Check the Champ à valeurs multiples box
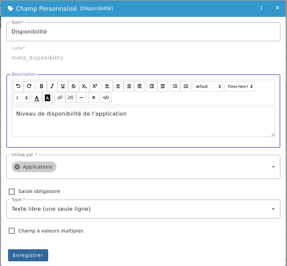 tap(12, 231)
